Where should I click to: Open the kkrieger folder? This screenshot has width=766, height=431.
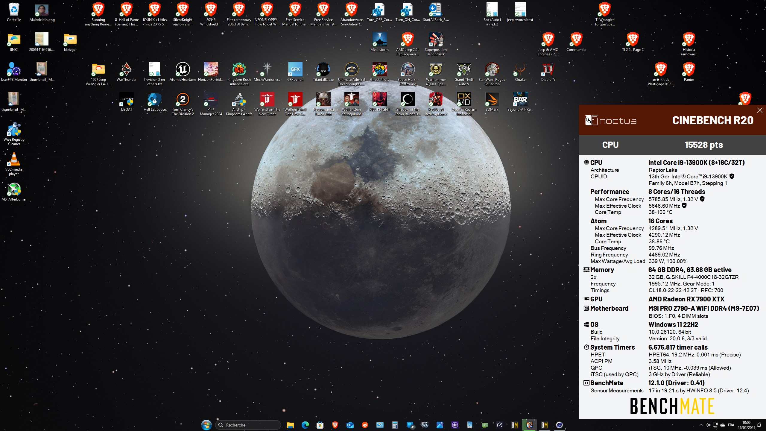click(x=70, y=43)
